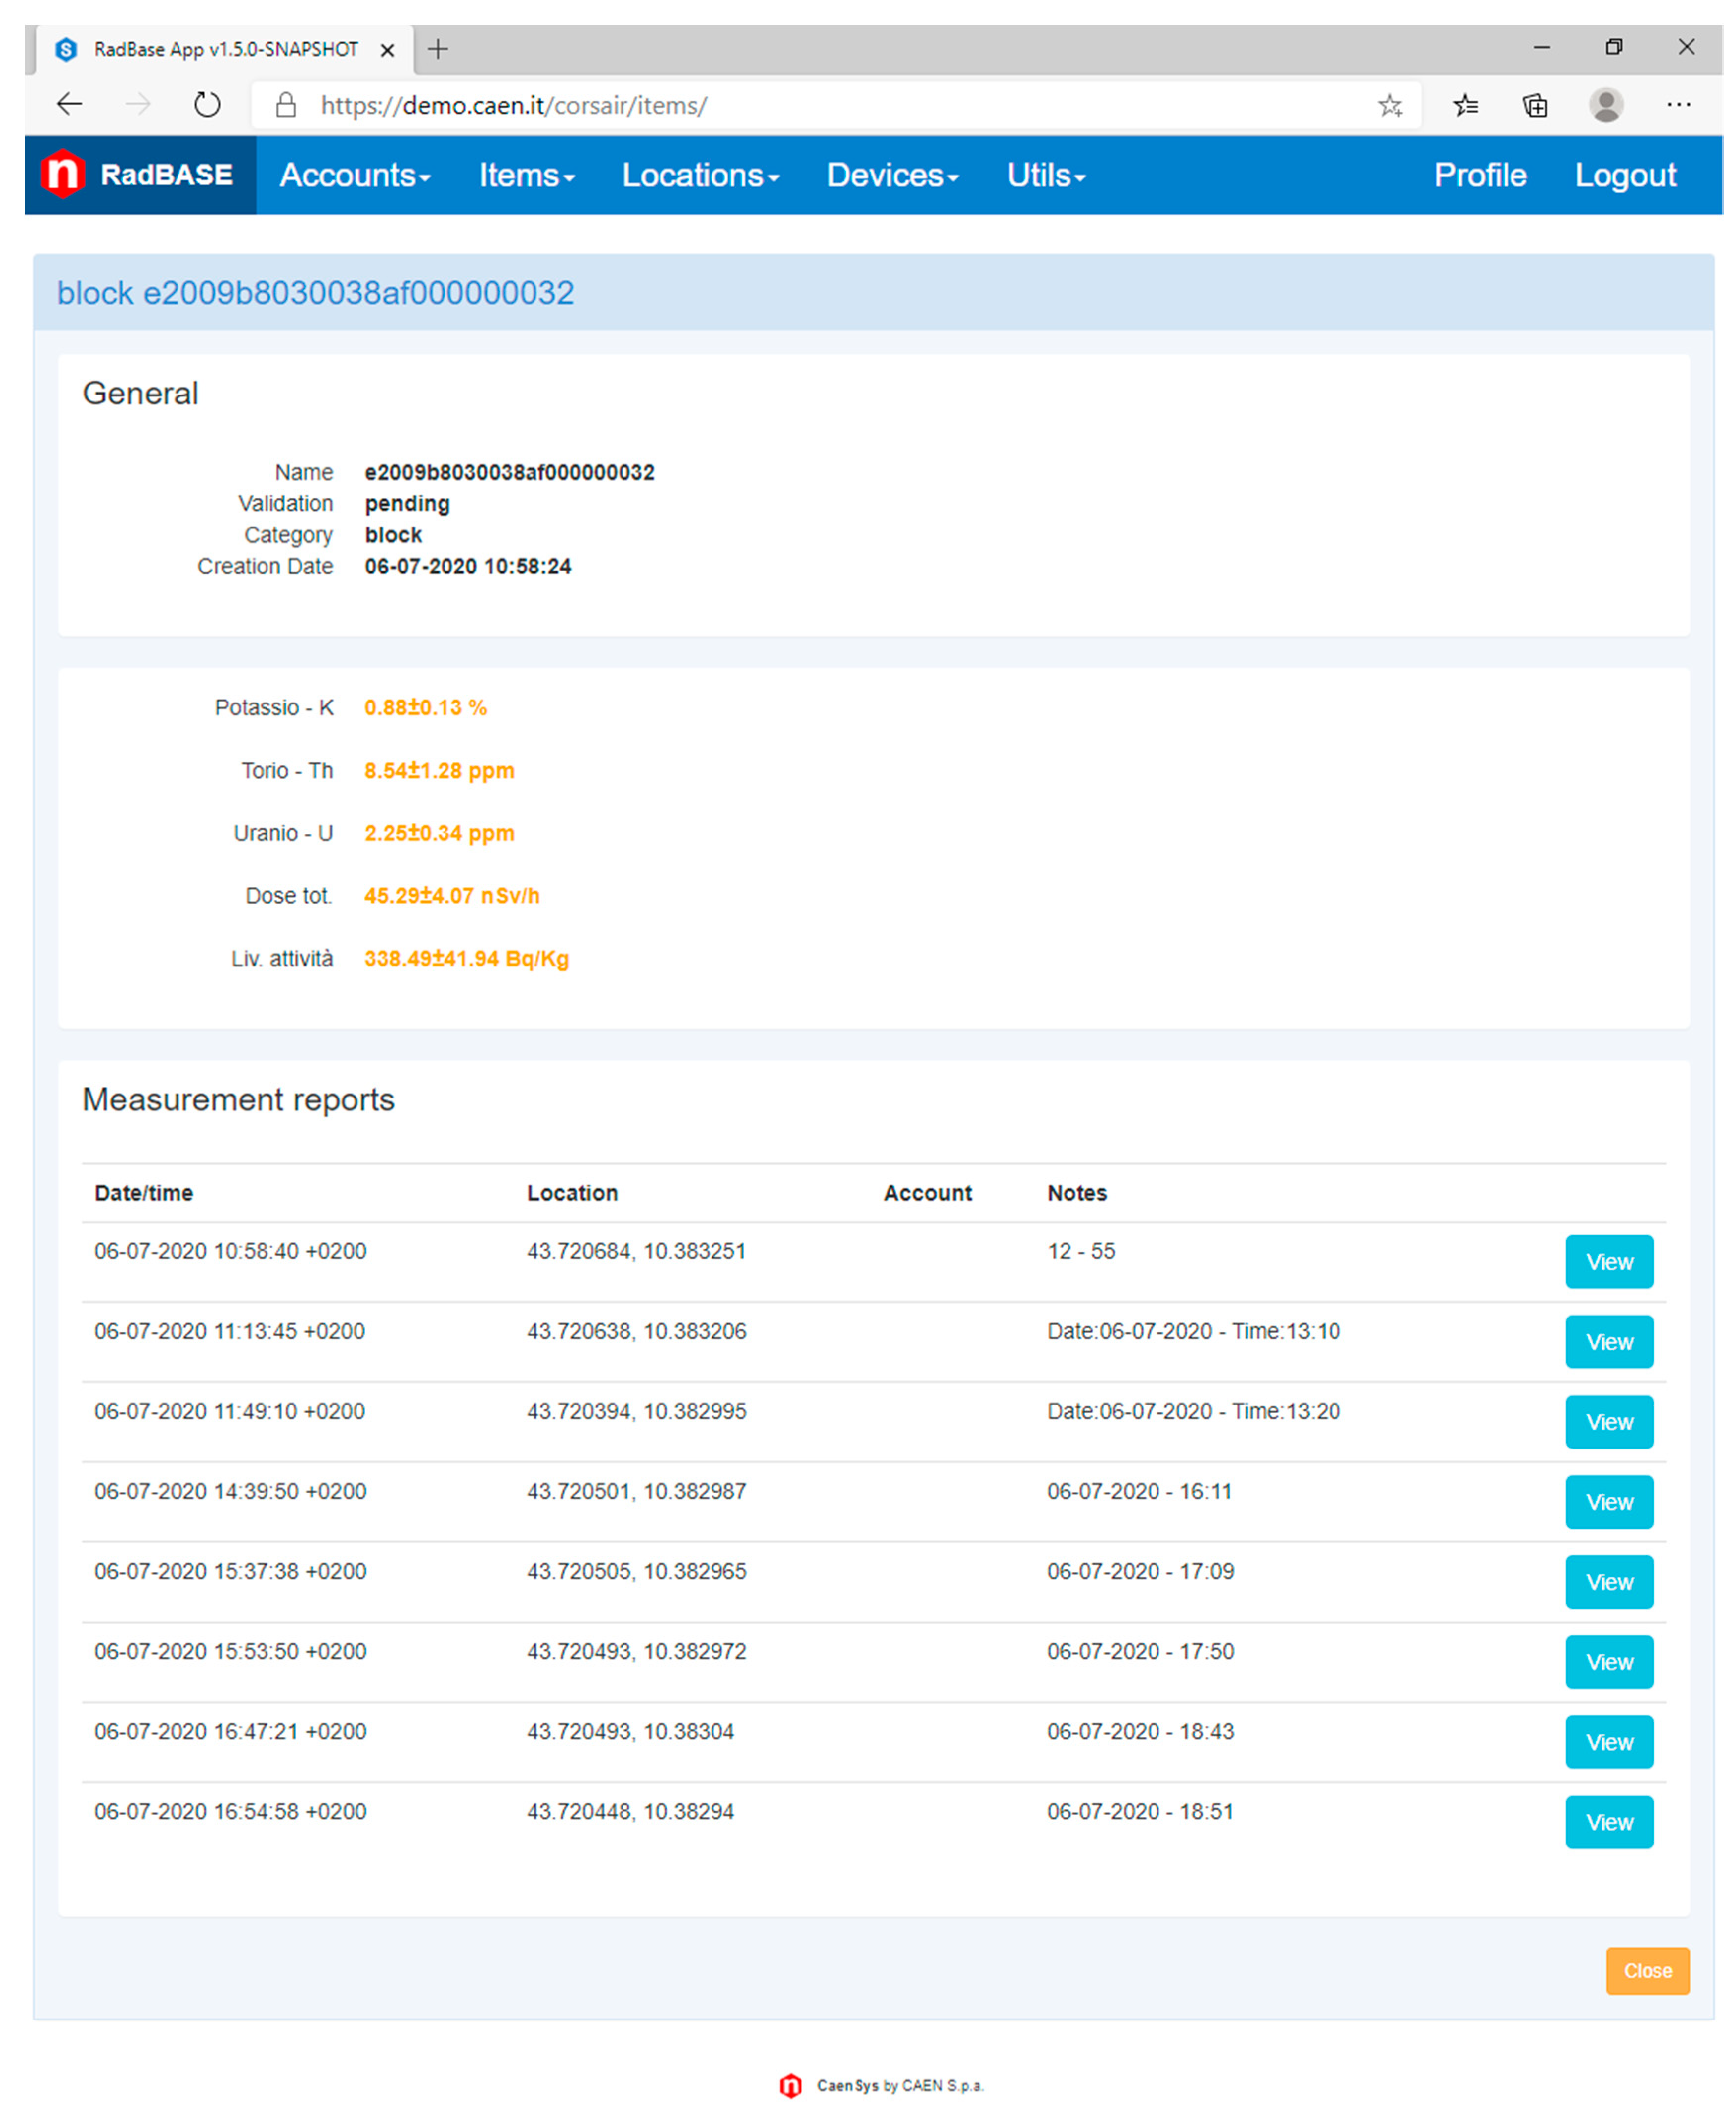Click the RadBASE logo icon
Image resolution: width=1736 pixels, height=2108 pixels.
62,174
